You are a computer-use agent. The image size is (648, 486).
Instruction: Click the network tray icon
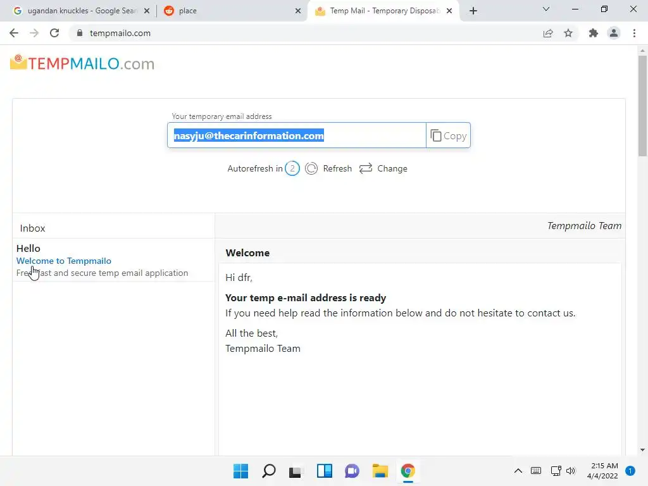click(556, 471)
